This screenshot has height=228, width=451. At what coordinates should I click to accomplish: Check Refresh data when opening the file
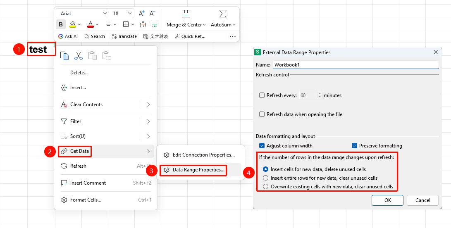coord(262,114)
